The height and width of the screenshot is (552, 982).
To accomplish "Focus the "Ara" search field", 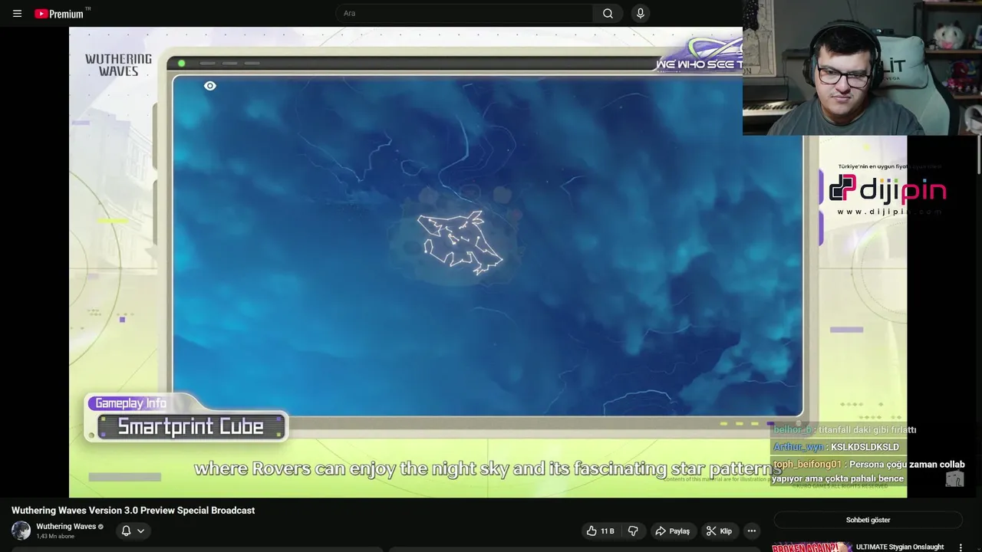I will 464,13.
